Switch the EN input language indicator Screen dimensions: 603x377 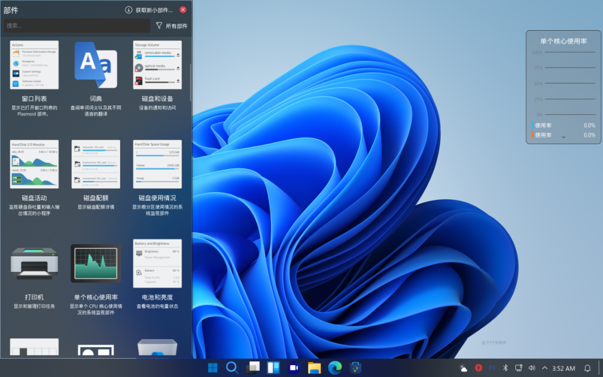coord(491,368)
